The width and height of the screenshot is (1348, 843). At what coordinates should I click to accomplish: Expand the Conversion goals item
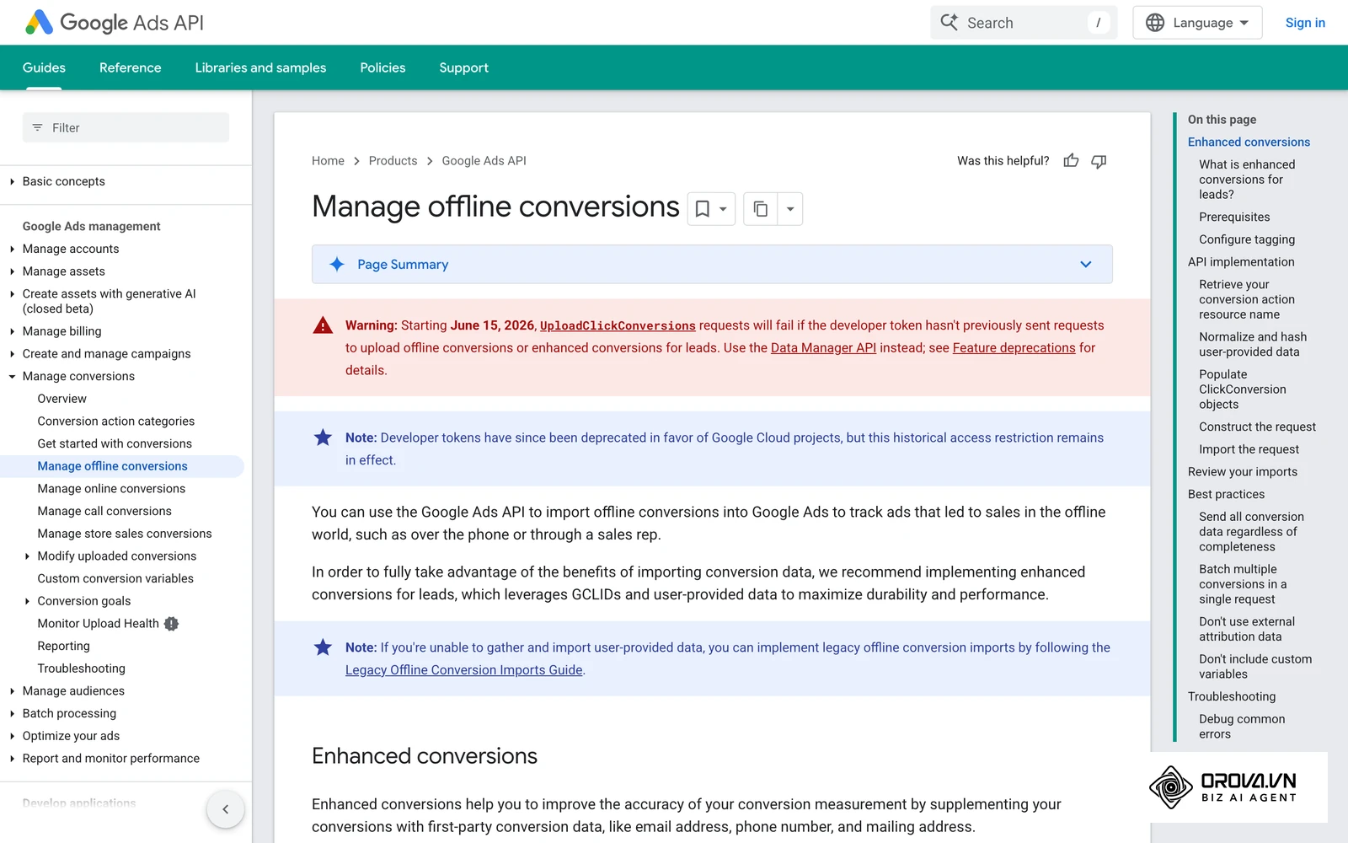pyautogui.click(x=27, y=601)
